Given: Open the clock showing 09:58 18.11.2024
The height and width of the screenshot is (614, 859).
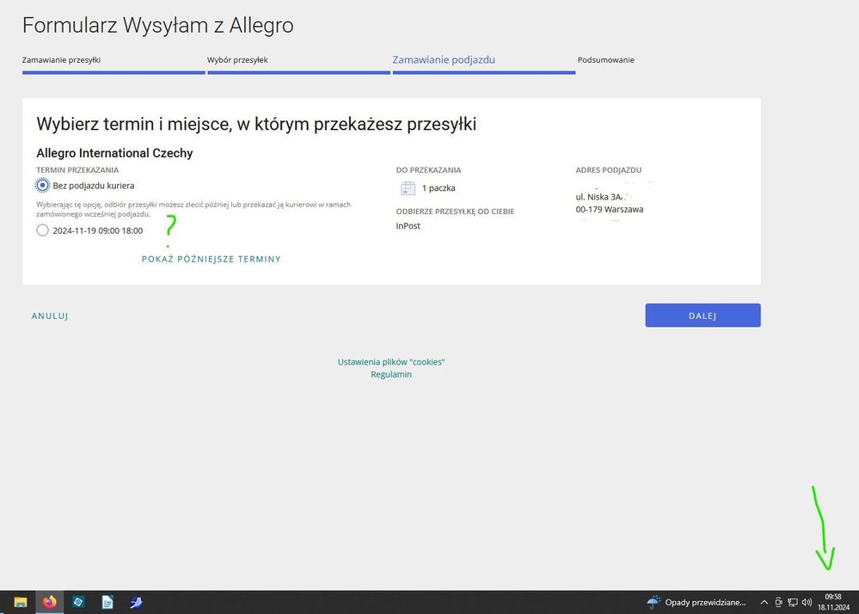Looking at the screenshot, I should [833, 603].
